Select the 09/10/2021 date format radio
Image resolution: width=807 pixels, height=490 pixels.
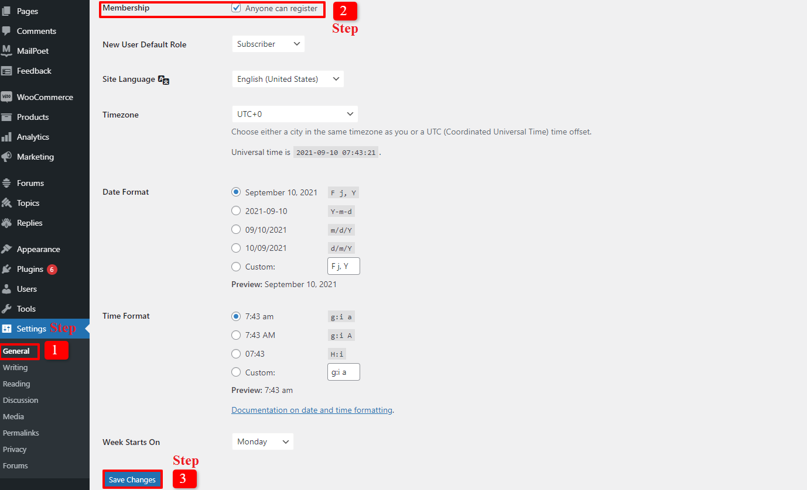pos(236,229)
